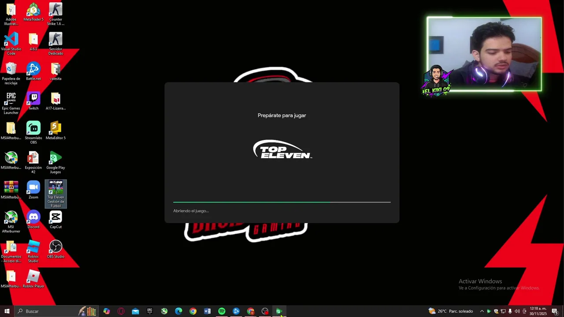Select the Roblox Studio desktop shortcut
The width and height of the screenshot is (564, 317).
point(33,251)
